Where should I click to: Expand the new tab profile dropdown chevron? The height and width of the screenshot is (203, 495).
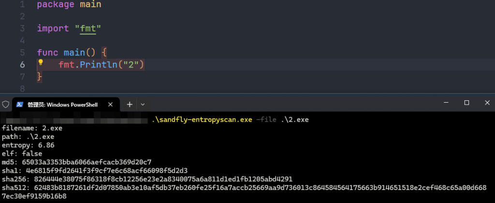143,104
